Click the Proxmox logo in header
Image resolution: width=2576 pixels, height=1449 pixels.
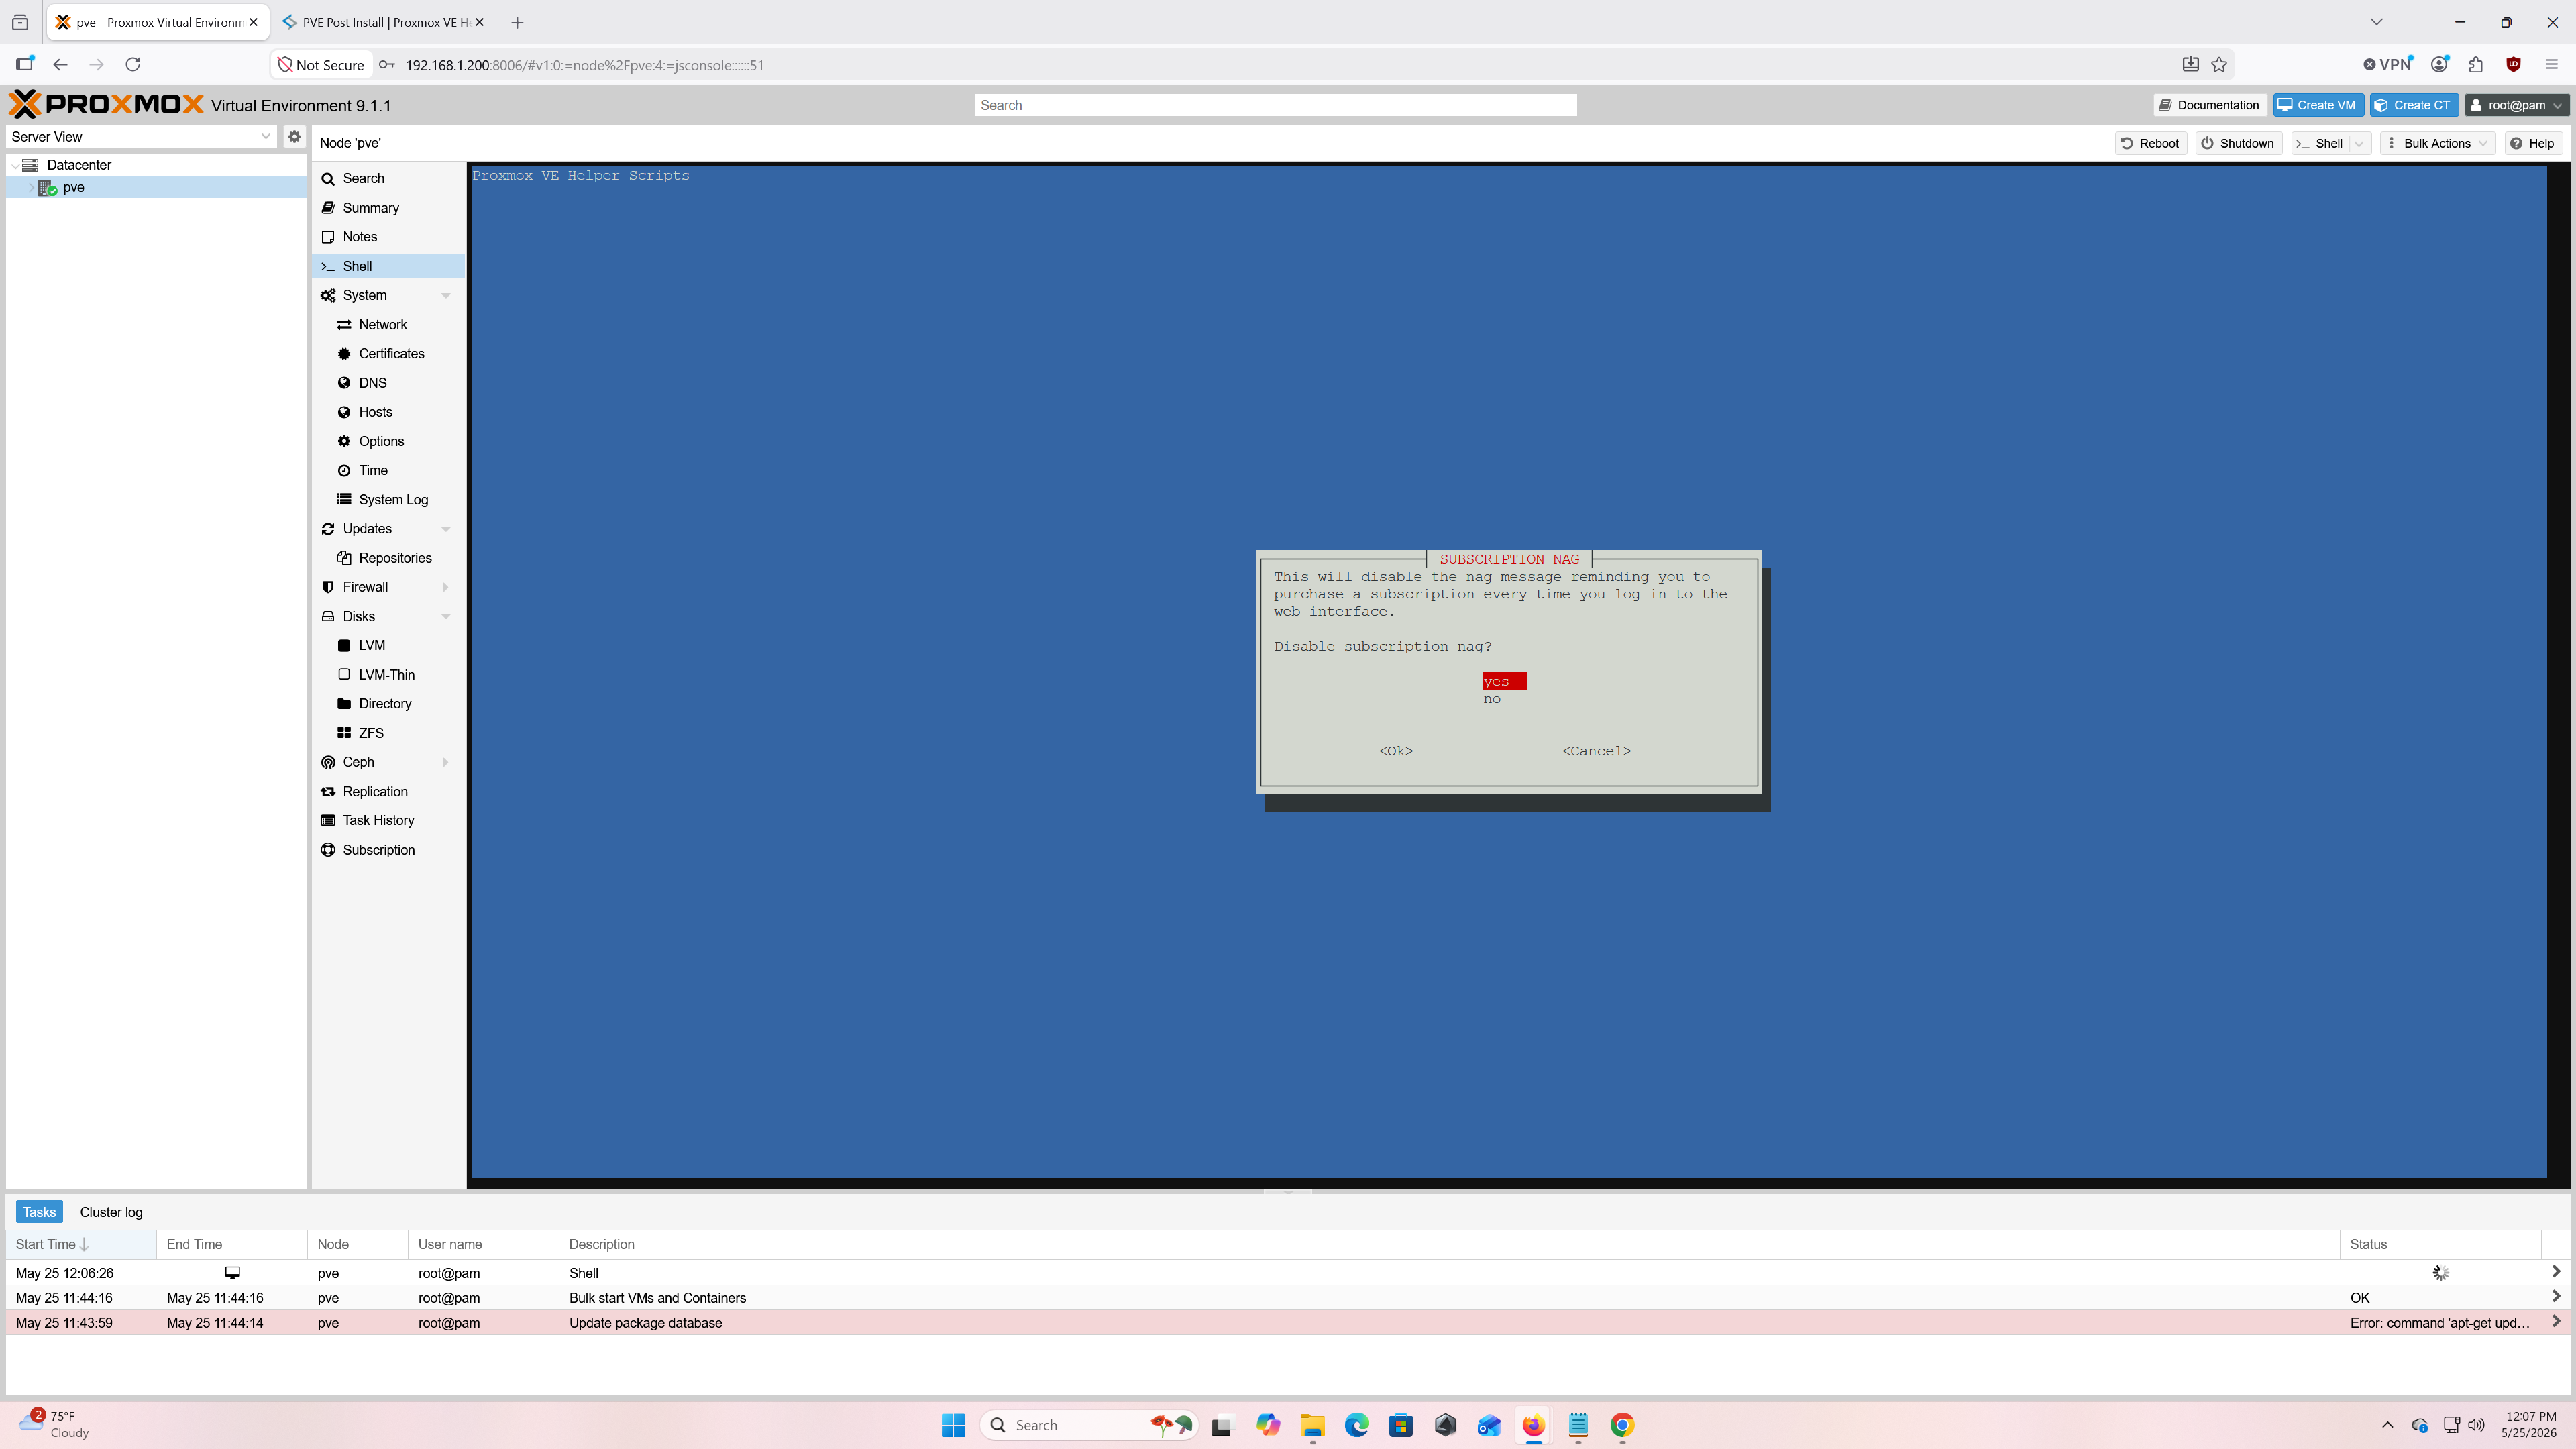click(106, 104)
